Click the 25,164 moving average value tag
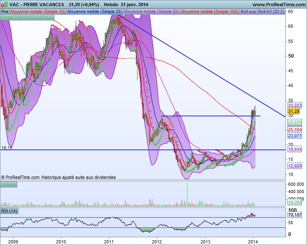 click(x=295, y=129)
